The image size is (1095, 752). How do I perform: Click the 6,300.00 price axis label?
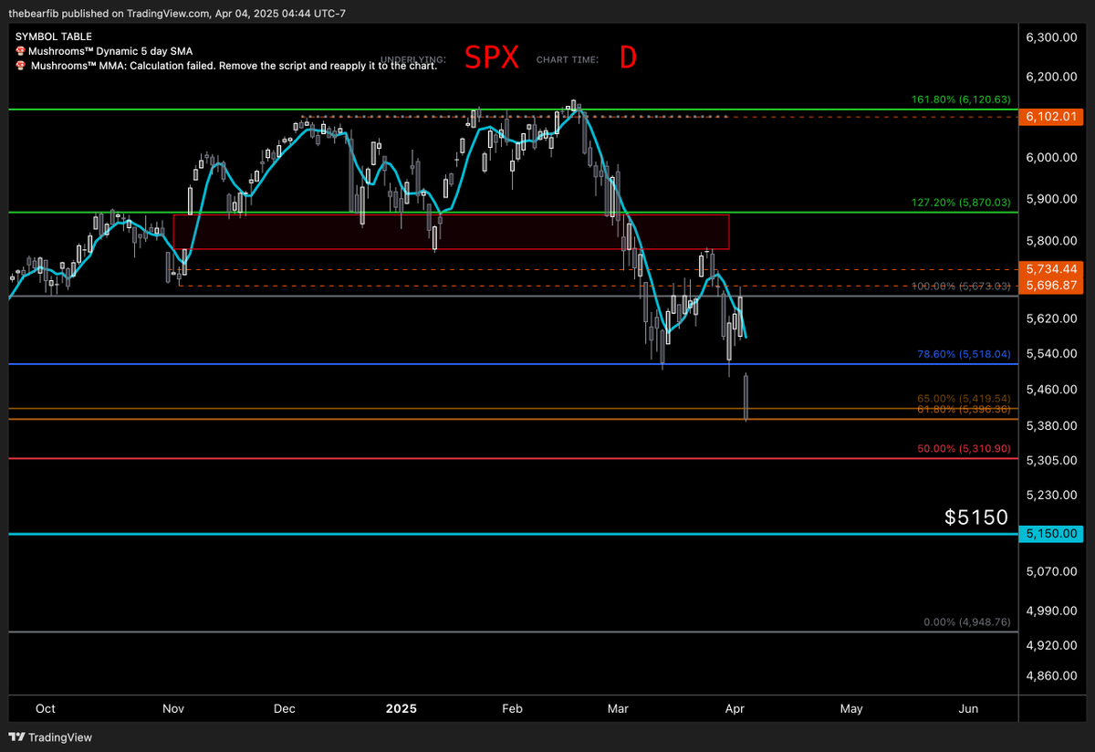pyautogui.click(x=1052, y=37)
